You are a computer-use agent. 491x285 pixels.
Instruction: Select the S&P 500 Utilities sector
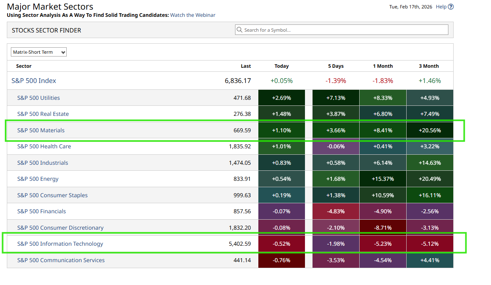(39, 98)
